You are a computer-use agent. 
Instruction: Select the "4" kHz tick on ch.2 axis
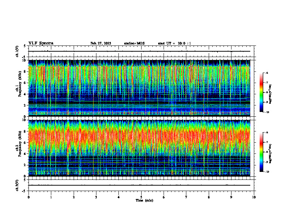25,154
